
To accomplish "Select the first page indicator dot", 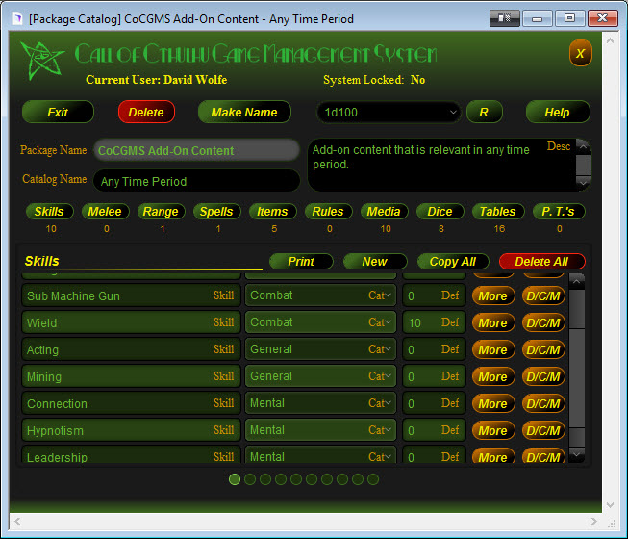I will coord(235,479).
